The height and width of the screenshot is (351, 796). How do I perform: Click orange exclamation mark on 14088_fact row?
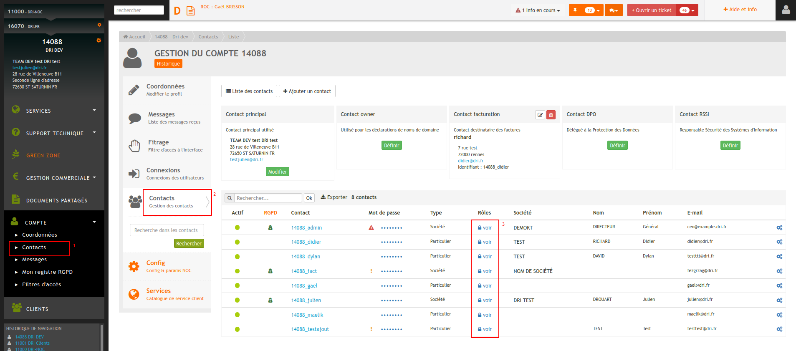point(371,271)
